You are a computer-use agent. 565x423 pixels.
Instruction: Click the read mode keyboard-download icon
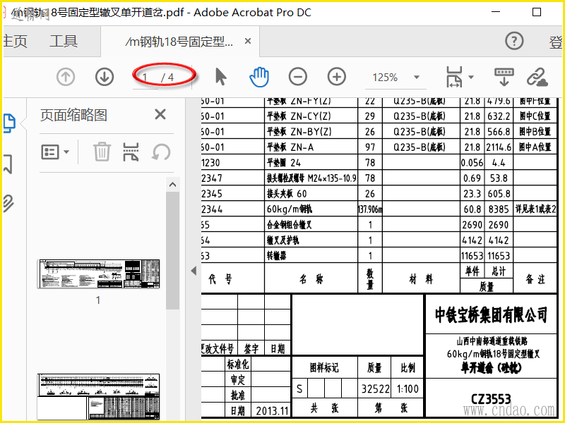click(x=504, y=77)
